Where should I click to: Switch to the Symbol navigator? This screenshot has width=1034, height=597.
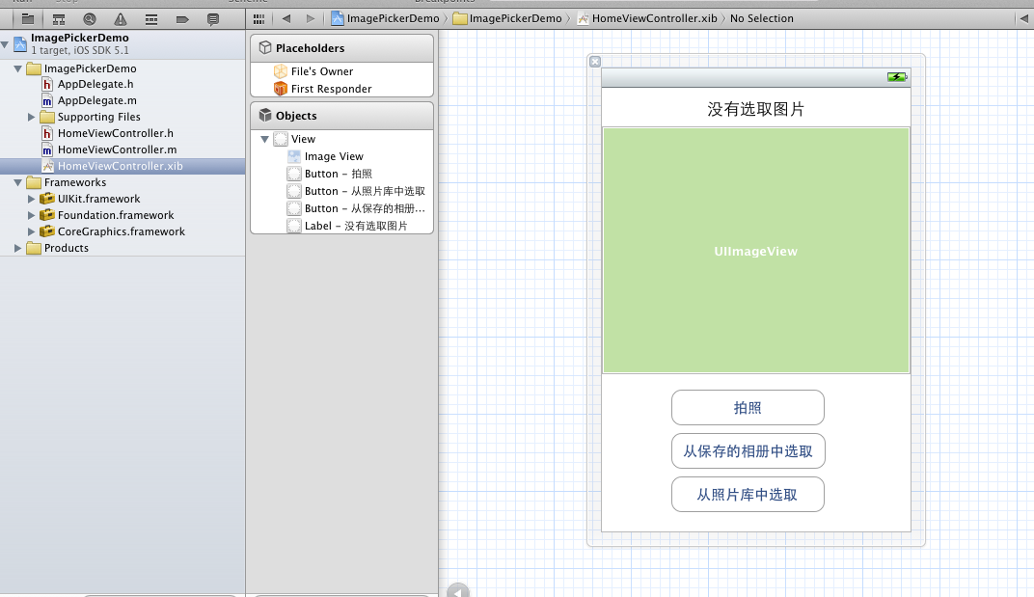[x=59, y=18]
